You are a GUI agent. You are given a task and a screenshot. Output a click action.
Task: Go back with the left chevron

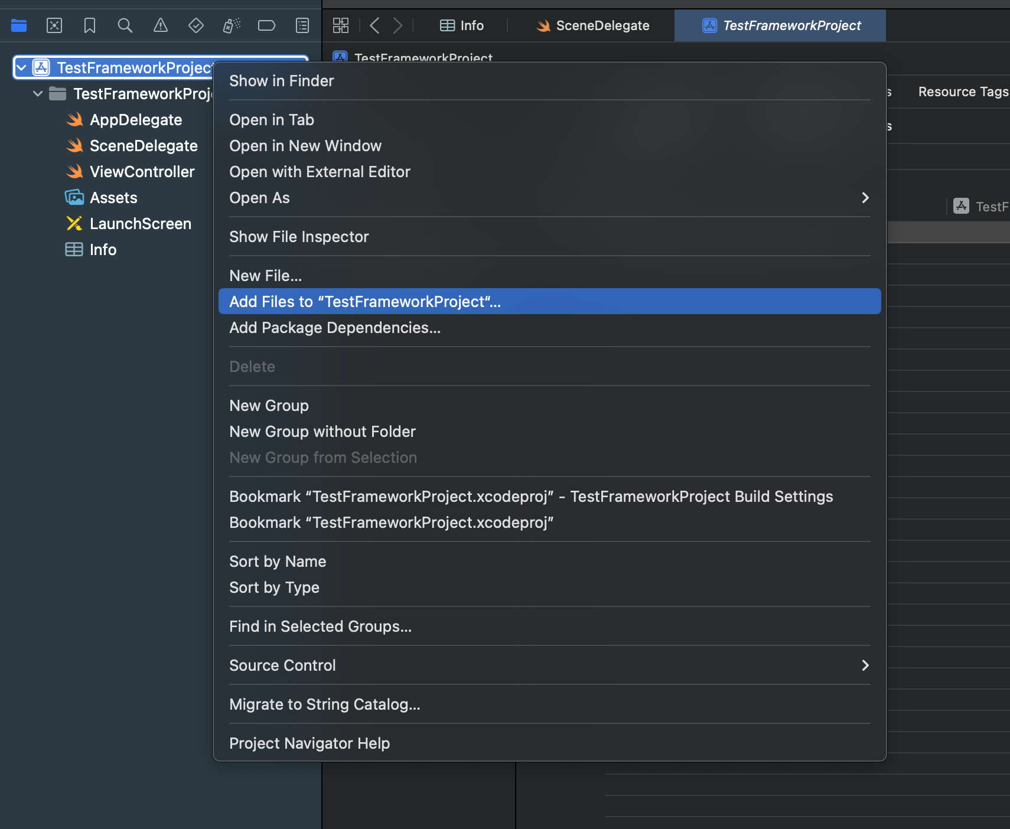tap(374, 25)
